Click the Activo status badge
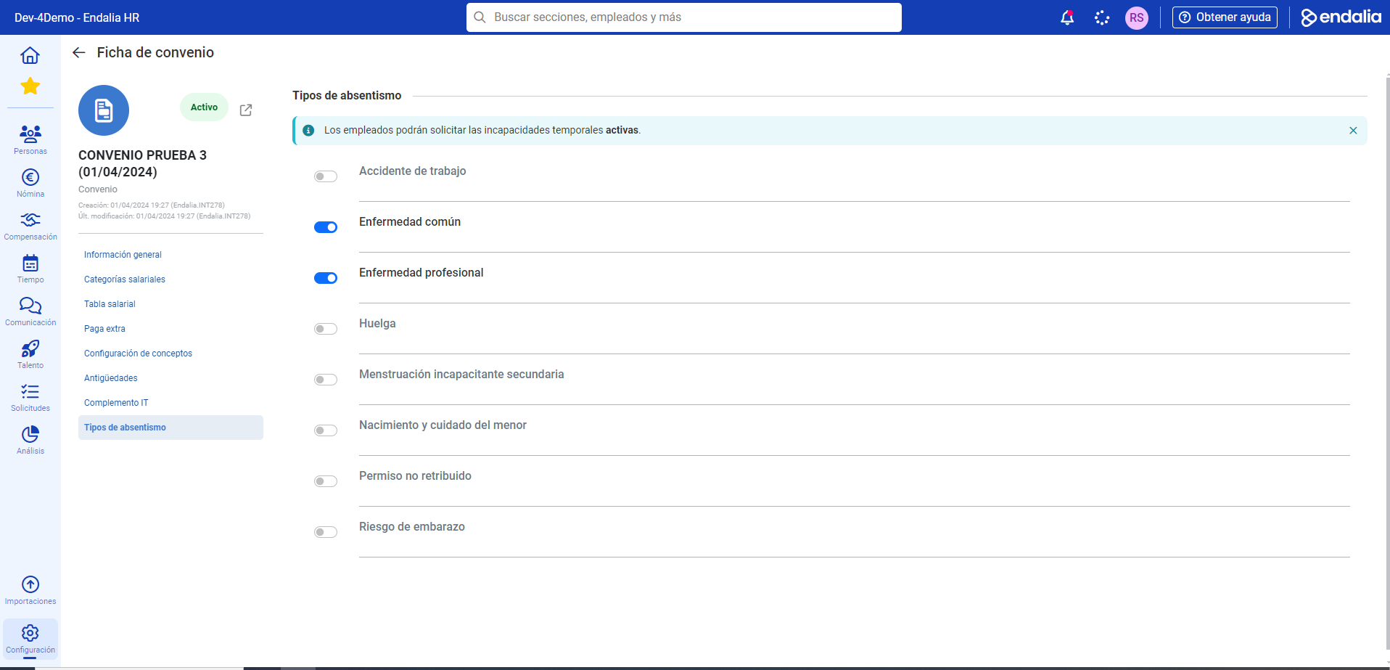The width and height of the screenshot is (1390, 670). (204, 107)
